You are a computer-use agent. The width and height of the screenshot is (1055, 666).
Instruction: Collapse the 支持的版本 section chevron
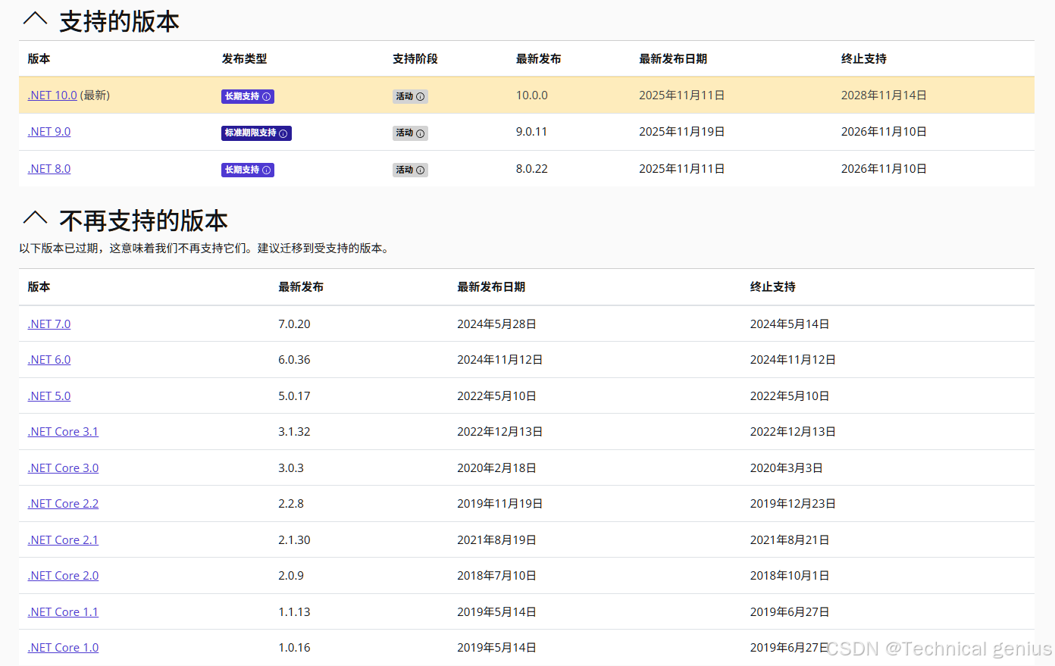(35, 19)
